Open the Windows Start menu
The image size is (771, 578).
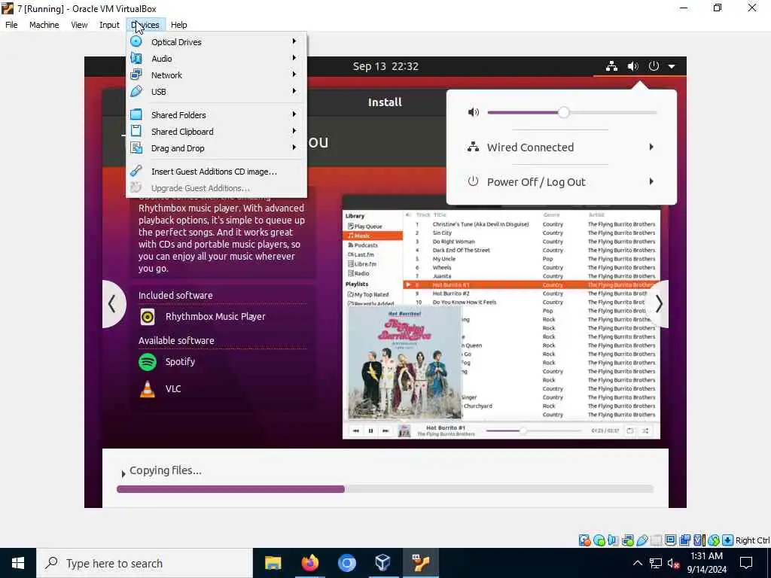tap(18, 563)
